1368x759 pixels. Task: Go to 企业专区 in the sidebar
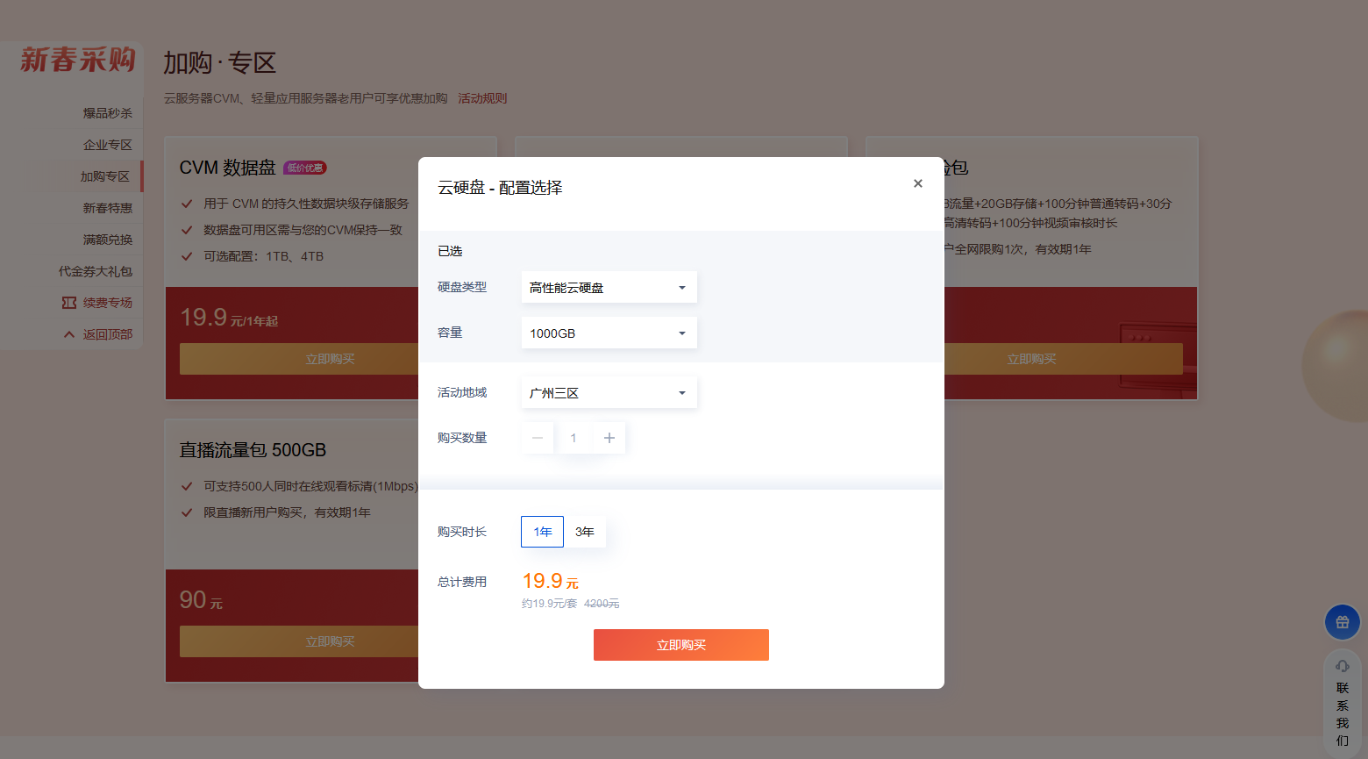pos(108,145)
